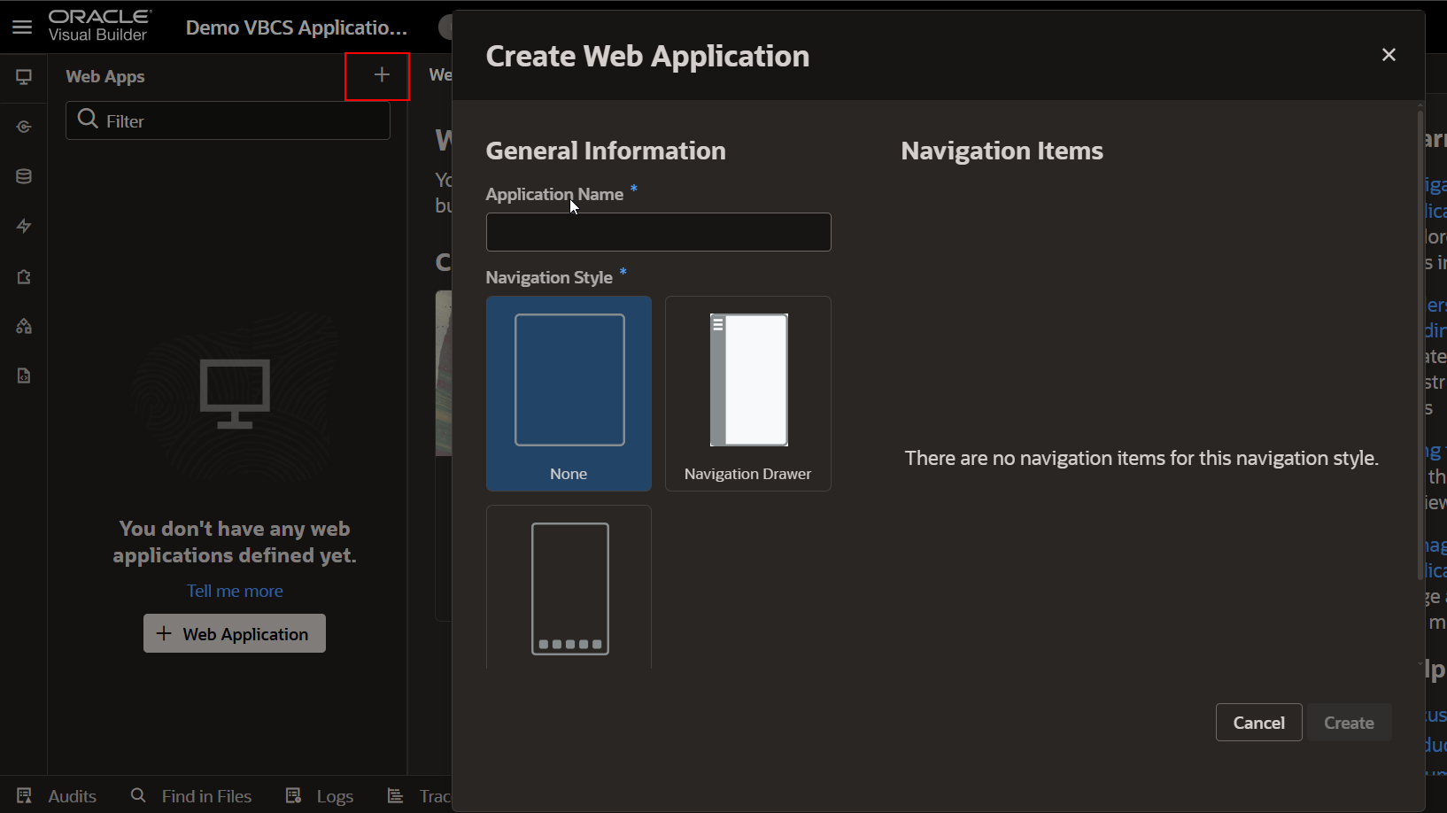Open the Logs tab
Viewport: 1447px width, 813px height.
320,796
